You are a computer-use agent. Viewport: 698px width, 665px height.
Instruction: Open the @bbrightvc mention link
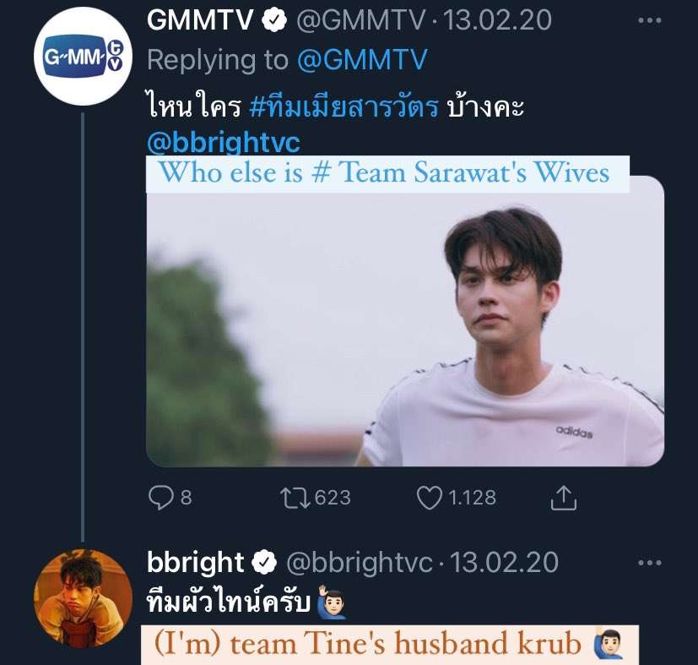coord(224,142)
